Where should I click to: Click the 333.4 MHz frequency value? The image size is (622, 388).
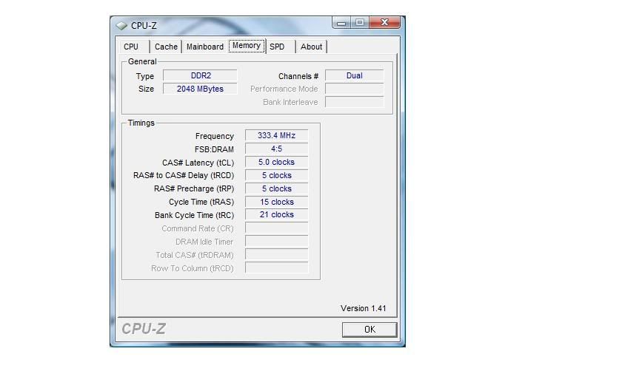click(276, 135)
